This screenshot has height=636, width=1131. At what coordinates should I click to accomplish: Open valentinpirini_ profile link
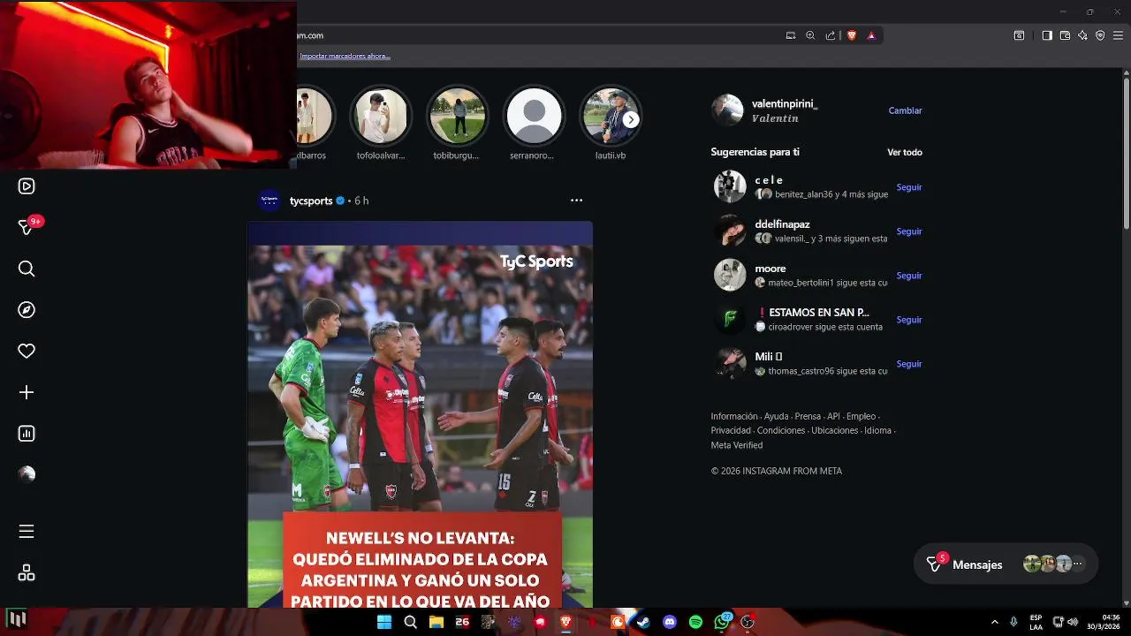point(785,103)
